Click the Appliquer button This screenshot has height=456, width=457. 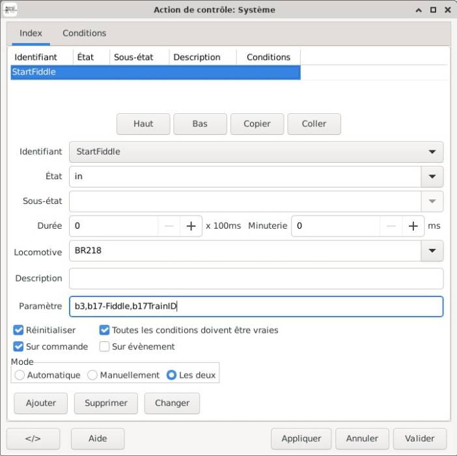[301, 438]
